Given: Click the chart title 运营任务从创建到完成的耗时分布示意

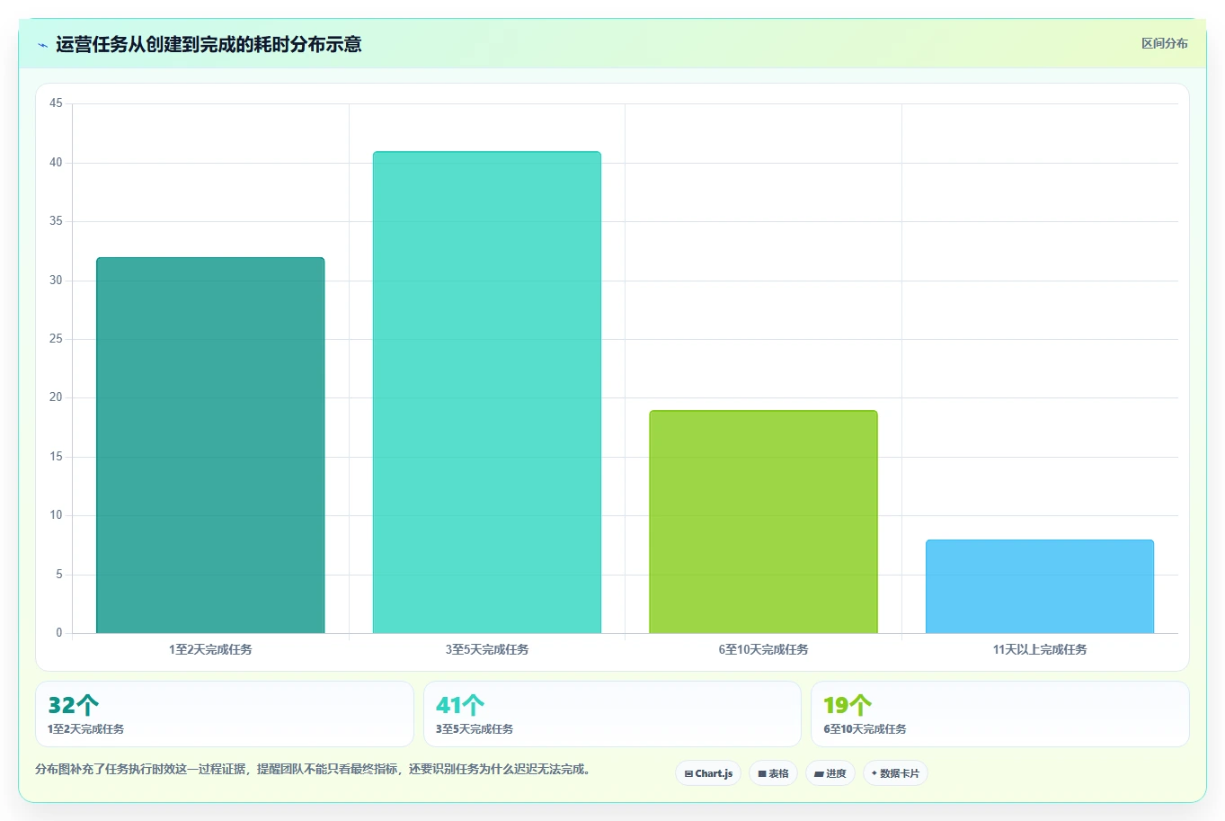Looking at the screenshot, I should 209,44.
